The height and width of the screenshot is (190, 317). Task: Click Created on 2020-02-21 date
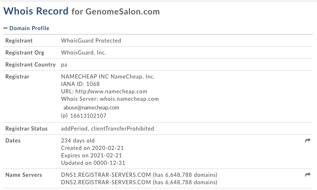click(92, 148)
